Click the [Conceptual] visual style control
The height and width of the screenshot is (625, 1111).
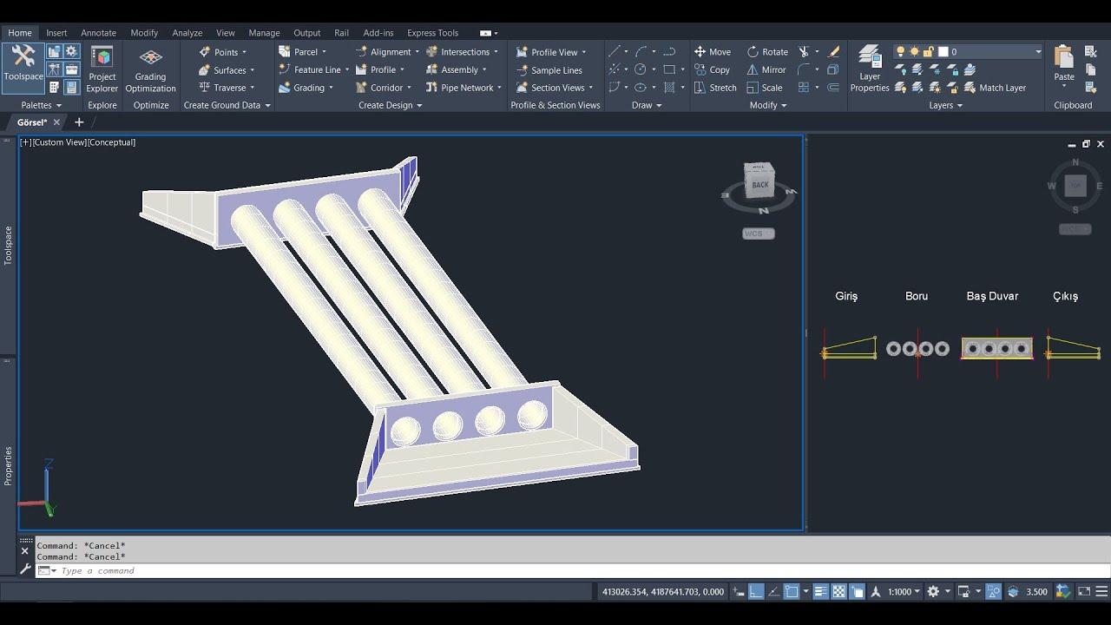coord(111,142)
